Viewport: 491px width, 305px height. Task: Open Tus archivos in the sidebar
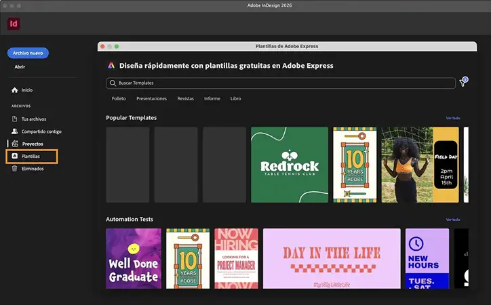click(34, 119)
